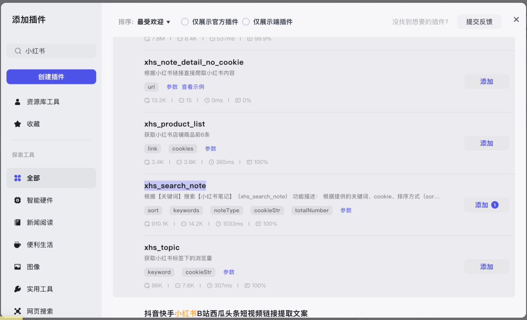Click usage count icon next to 13.2K
Image resolution: width=527 pixels, height=320 pixels.
point(147,100)
